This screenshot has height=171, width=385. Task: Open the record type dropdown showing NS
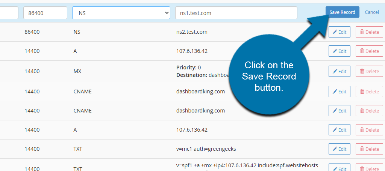tap(121, 13)
